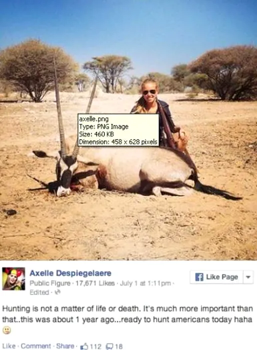Click the Comment link under the post
Image resolution: width=257 pixels, height=350 pixels.
[35, 346]
